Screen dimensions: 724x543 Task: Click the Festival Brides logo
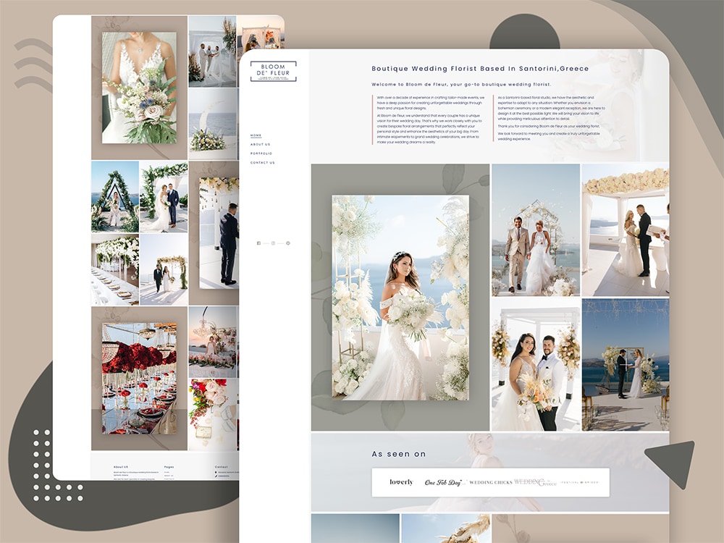581,482
